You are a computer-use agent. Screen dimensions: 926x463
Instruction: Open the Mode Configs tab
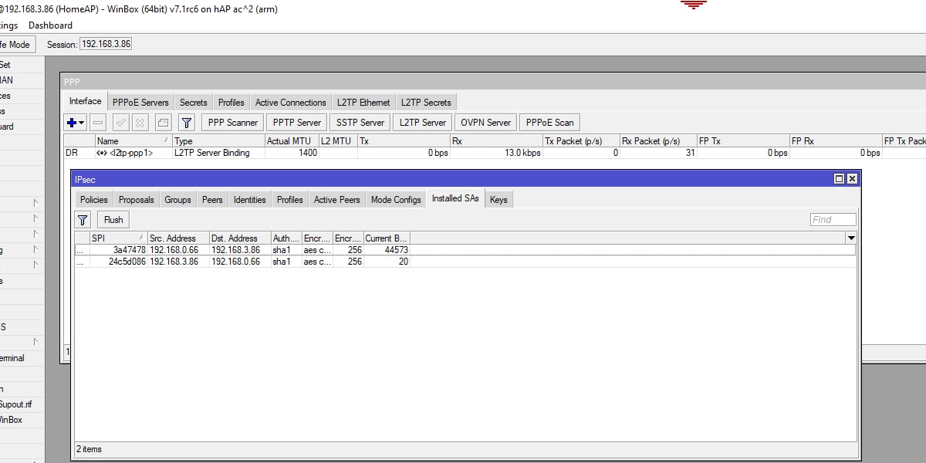click(396, 199)
